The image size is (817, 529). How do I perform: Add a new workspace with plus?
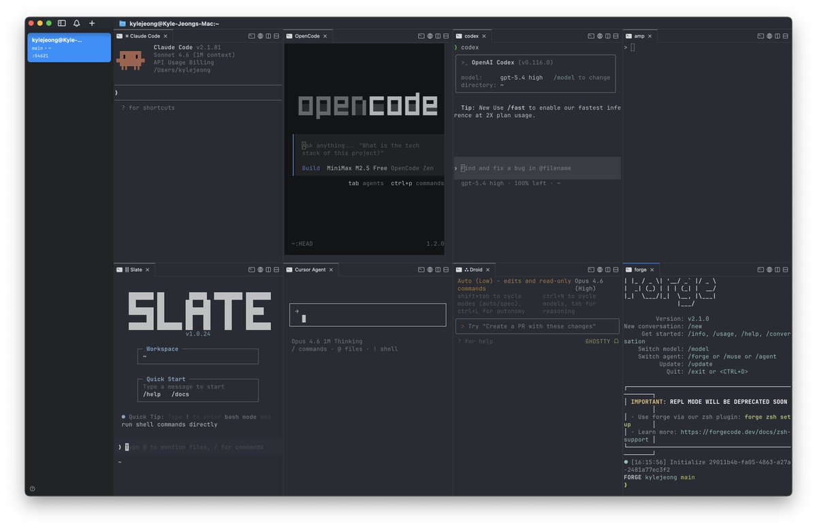click(92, 23)
